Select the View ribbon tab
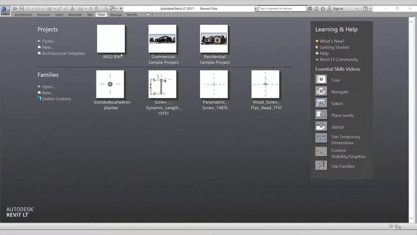The height and width of the screenshot is (235, 417). (101, 14)
